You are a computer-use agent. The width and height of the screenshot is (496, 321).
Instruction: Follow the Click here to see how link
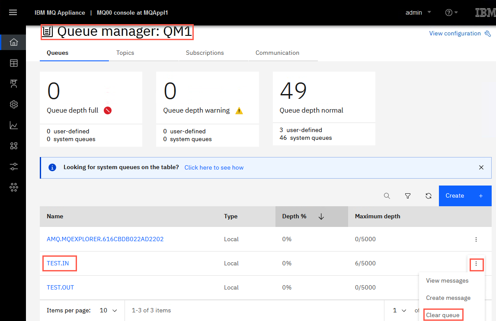214,167
